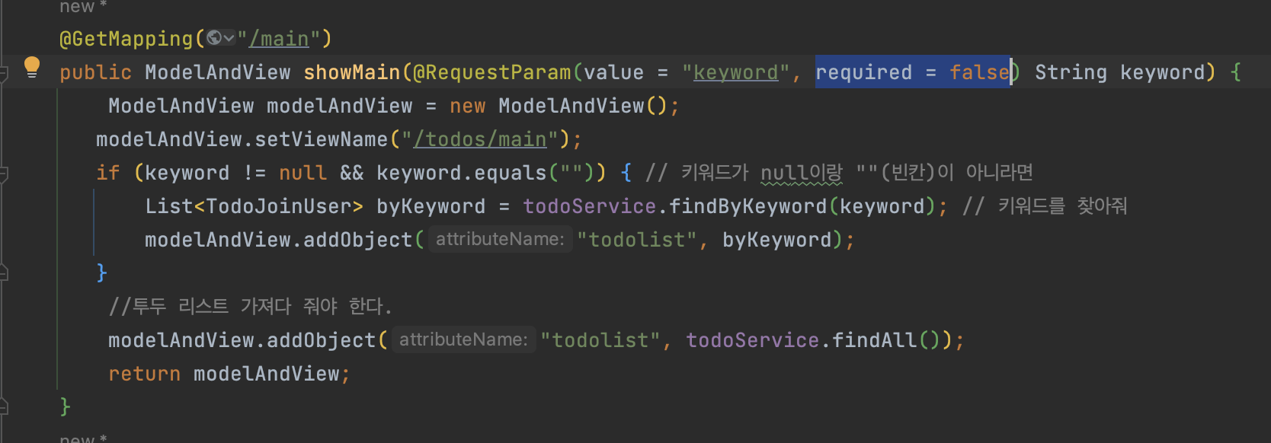
Task: Click the comment "// 키워드를 찾아줘"
Action: point(1045,206)
